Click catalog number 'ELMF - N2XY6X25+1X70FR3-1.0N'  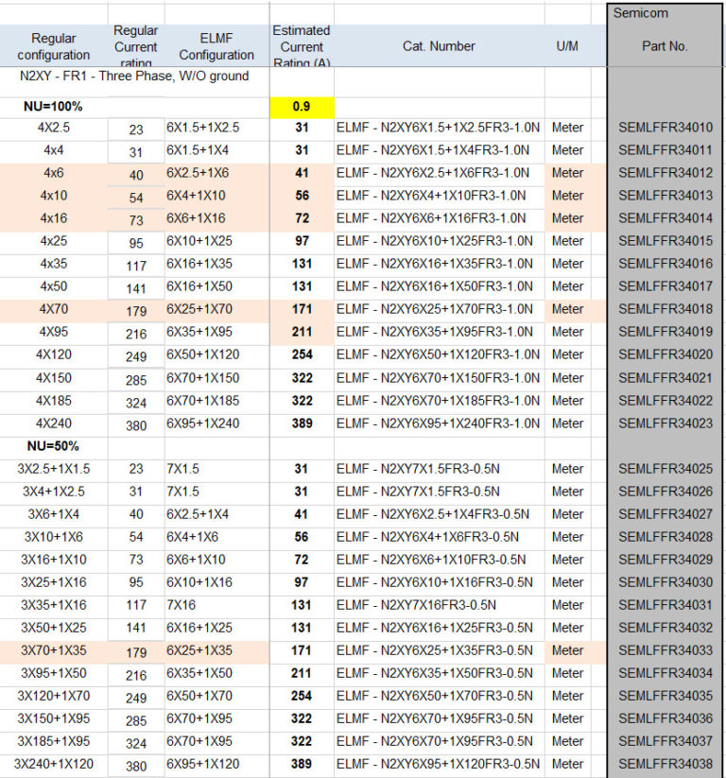coord(434,309)
